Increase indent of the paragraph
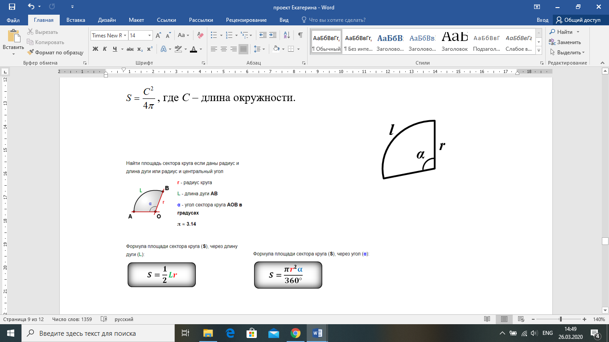This screenshot has width=609, height=342. (273, 35)
